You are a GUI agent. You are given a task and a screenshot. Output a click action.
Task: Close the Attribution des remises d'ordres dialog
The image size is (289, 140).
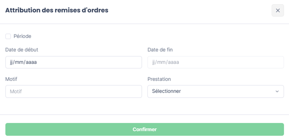pos(278,10)
